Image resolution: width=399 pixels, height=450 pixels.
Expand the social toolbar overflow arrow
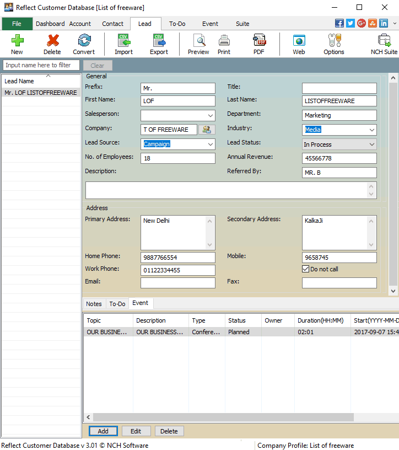point(395,24)
